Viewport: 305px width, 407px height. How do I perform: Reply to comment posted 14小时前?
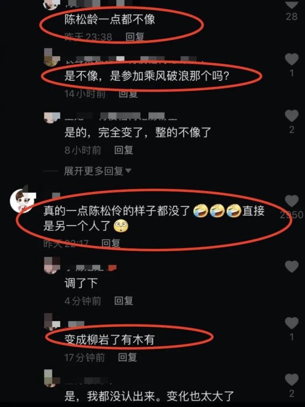[x=128, y=93]
